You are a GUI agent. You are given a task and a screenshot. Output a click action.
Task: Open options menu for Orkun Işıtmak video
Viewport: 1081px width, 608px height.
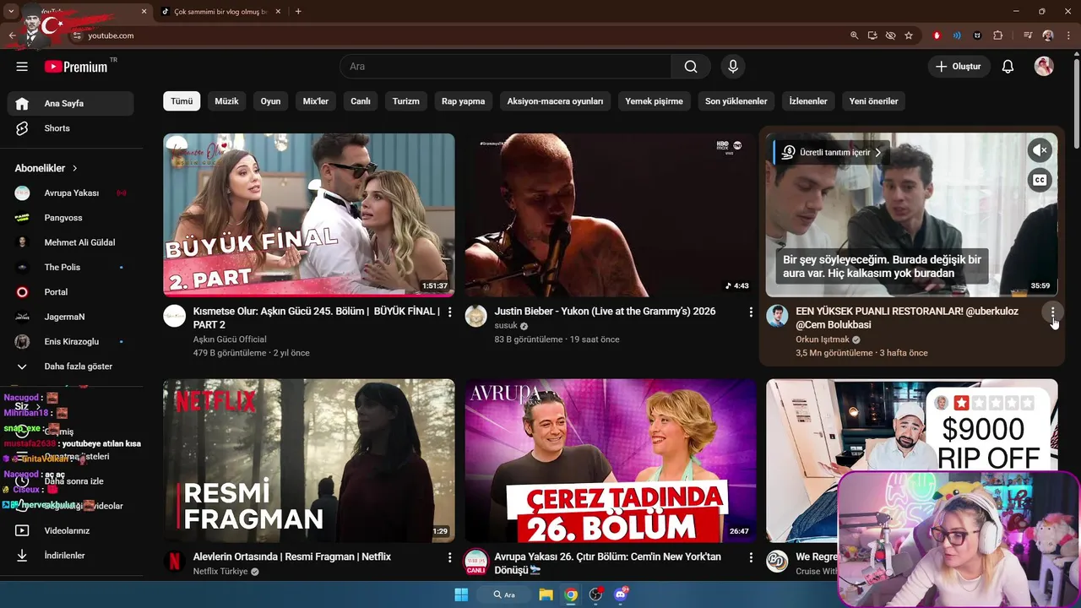[x=1052, y=312]
